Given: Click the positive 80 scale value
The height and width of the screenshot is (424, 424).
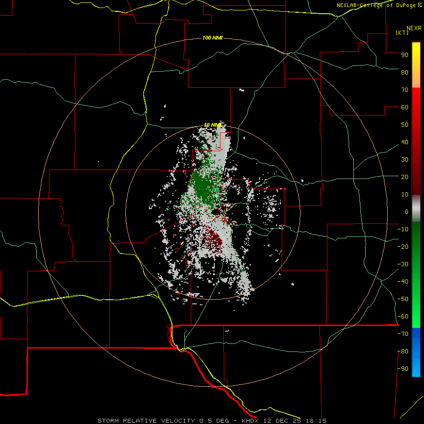Looking at the screenshot, I should coord(405,72).
